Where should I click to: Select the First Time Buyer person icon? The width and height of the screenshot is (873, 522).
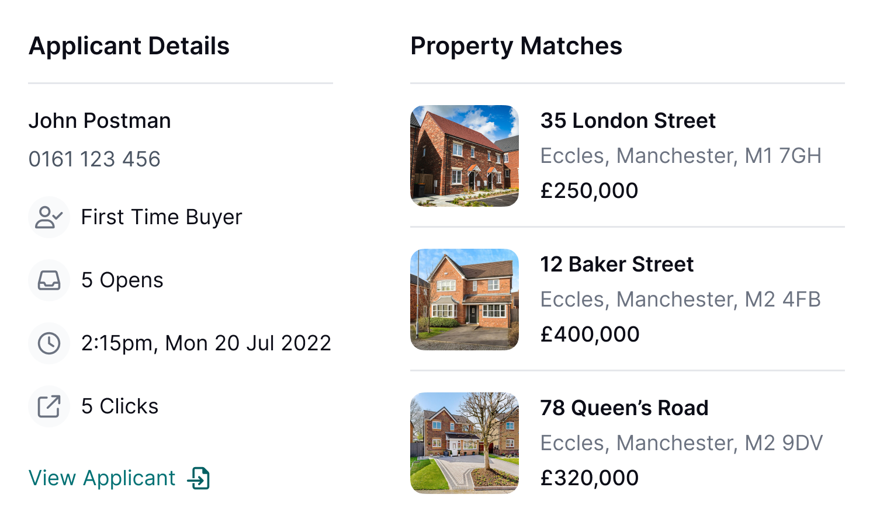(x=49, y=217)
